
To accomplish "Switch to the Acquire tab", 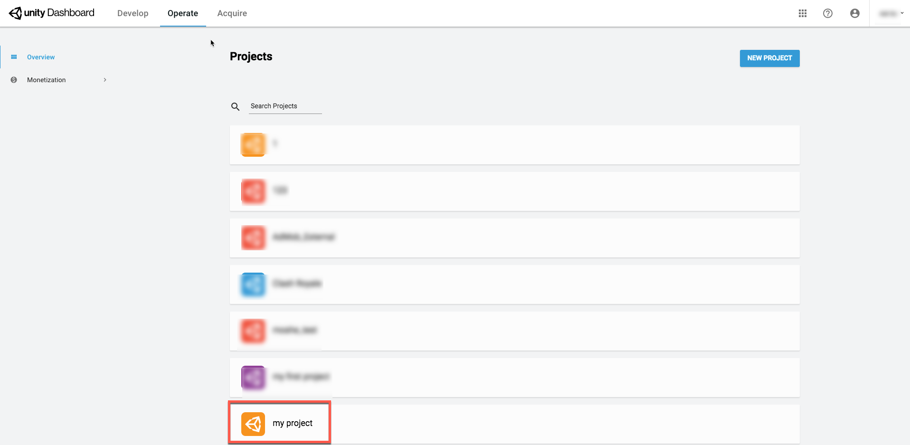I will pos(232,13).
